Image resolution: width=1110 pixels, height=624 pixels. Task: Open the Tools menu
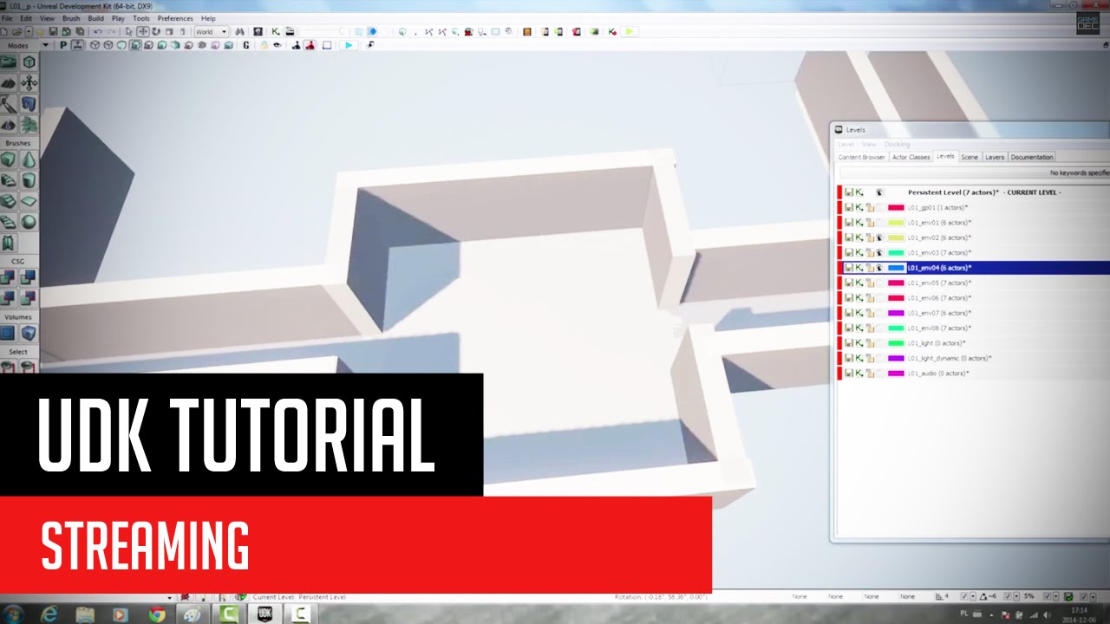tap(140, 18)
